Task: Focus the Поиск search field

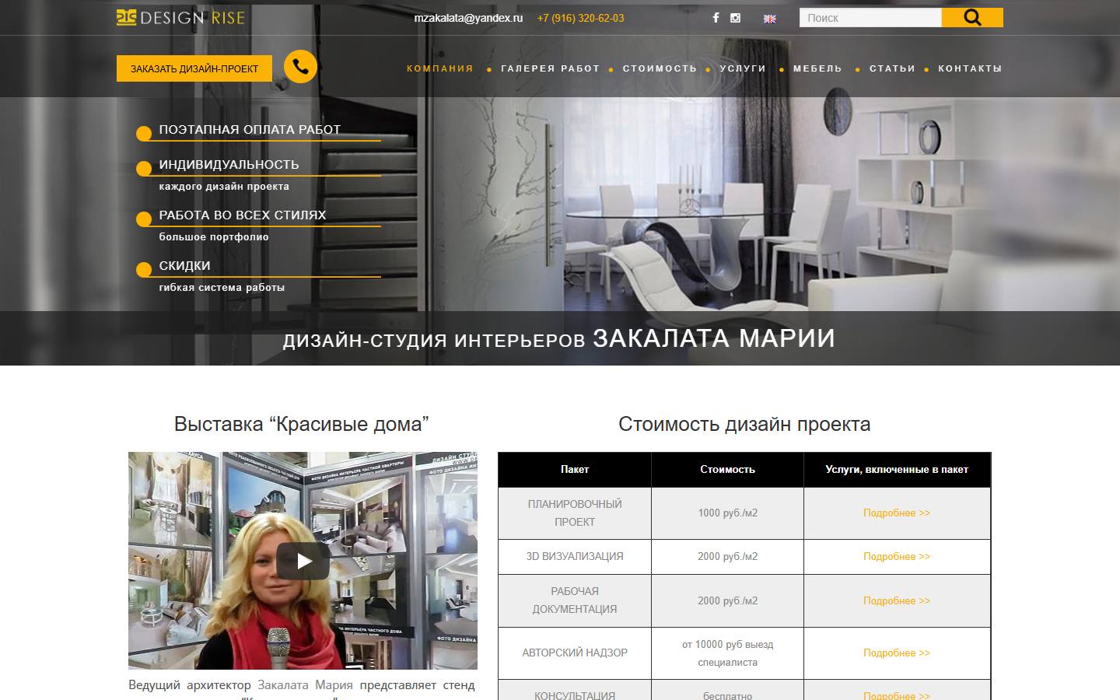Action: pos(870,18)
